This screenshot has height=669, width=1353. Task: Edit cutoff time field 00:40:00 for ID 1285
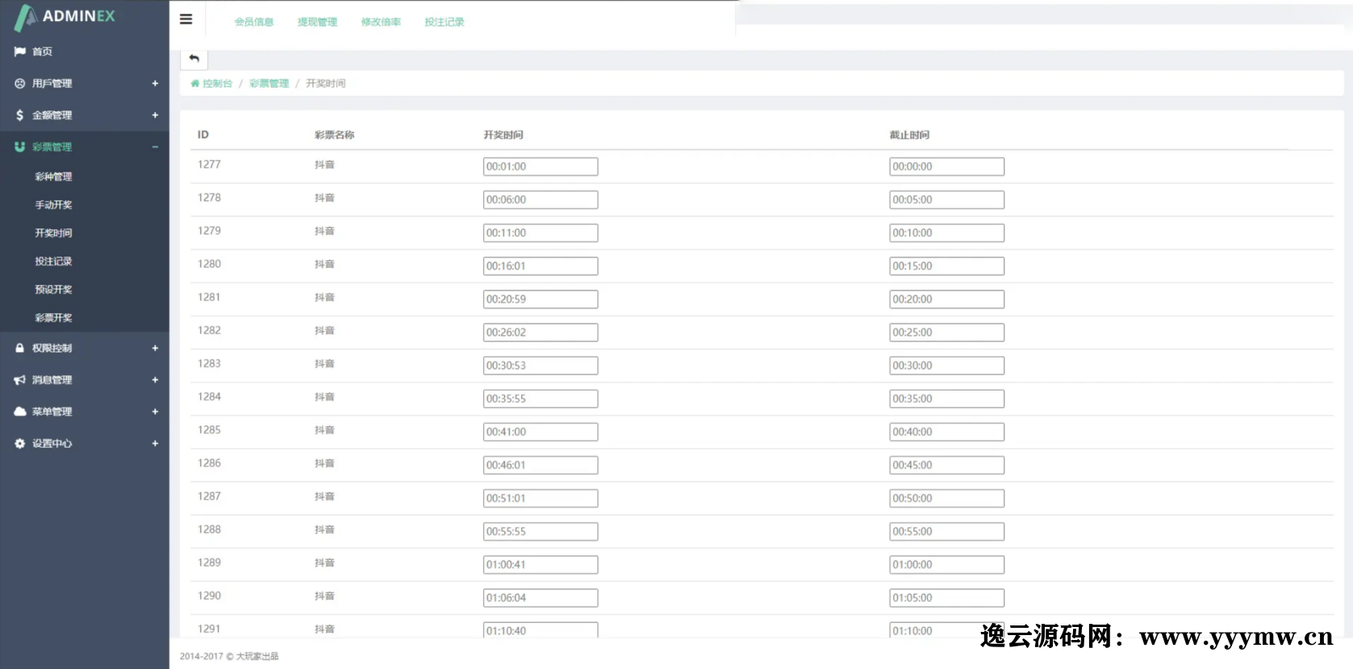click(x=946, y=432)
